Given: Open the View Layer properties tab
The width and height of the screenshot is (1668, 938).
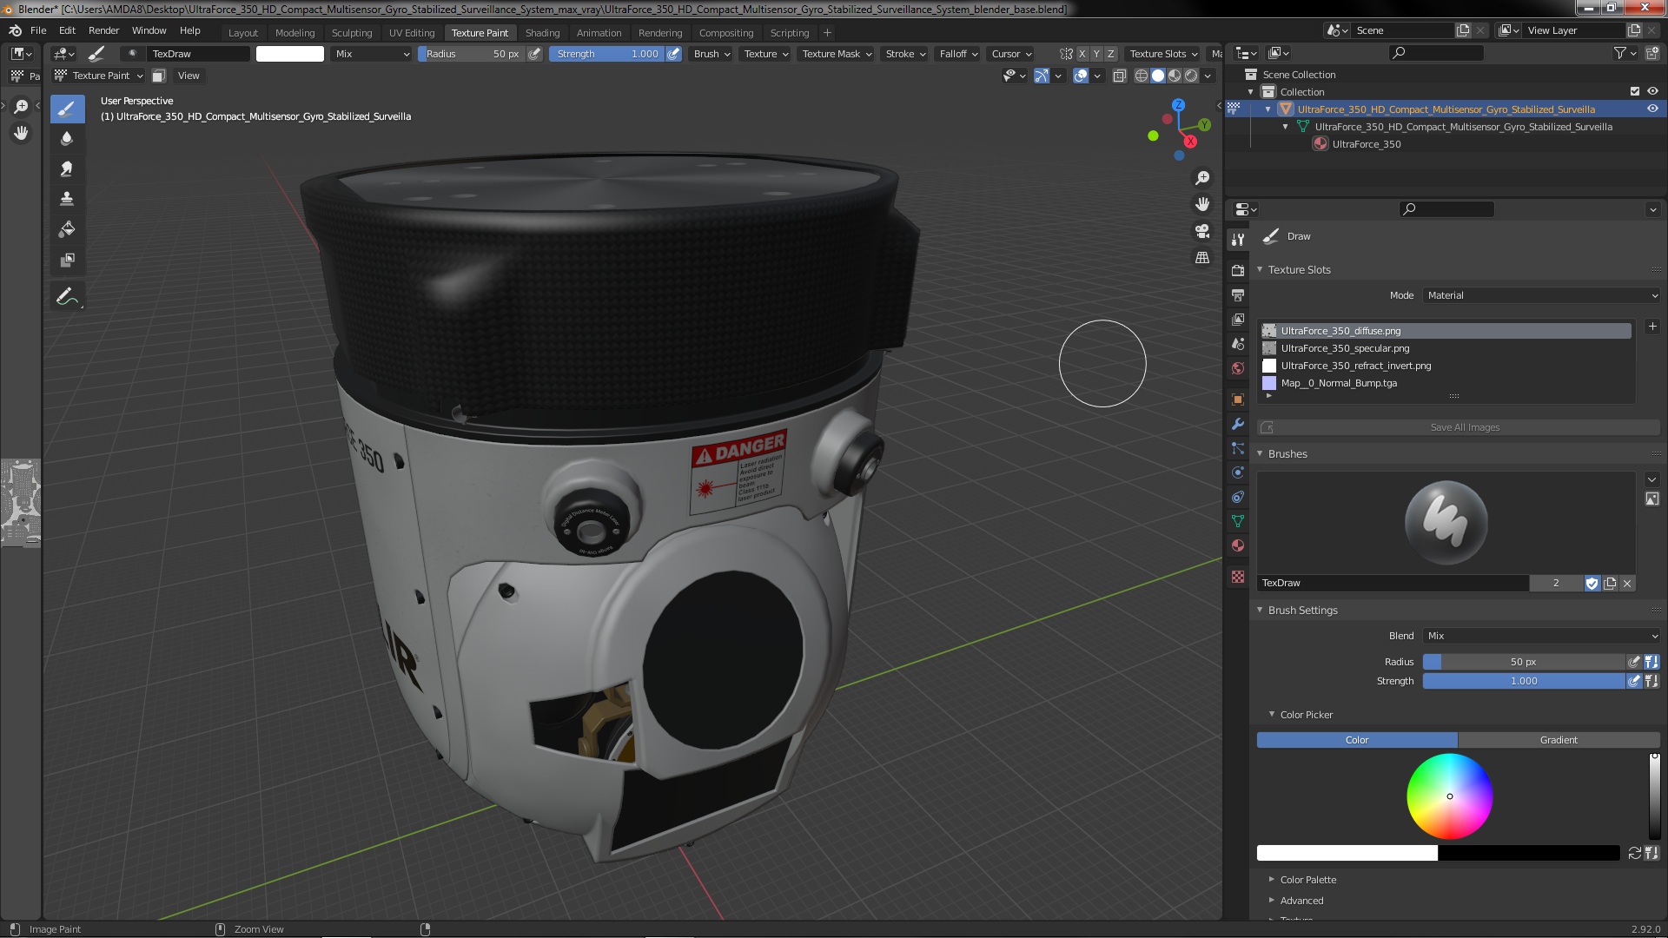Looking at the screenshot, I should [1238, 320].
